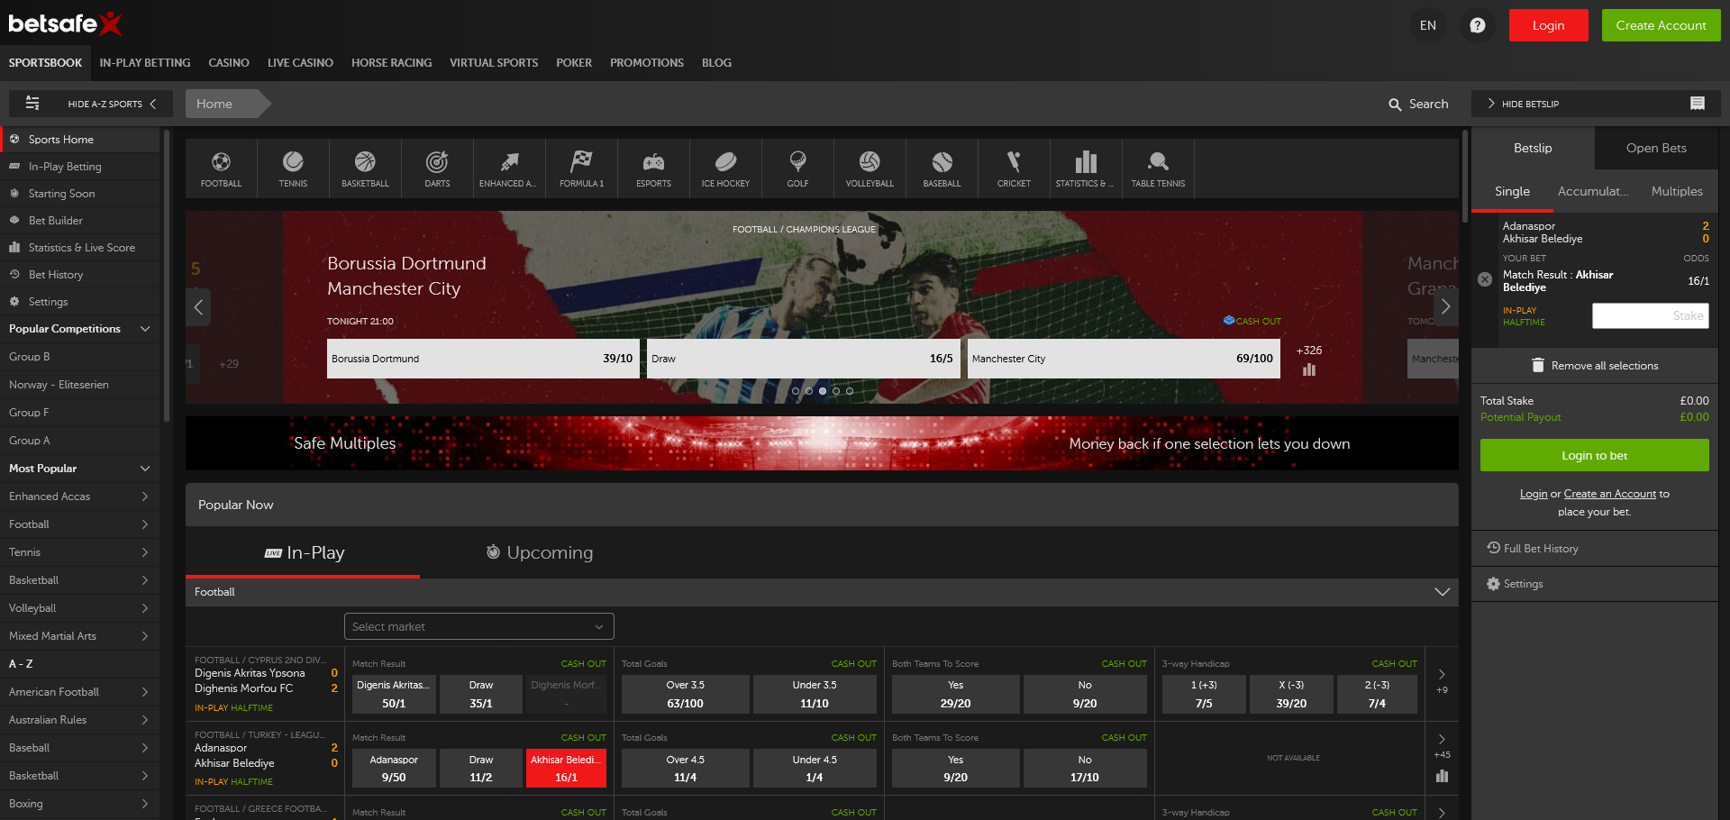Select the Ice Hockey icon

(x=725, y=169)
